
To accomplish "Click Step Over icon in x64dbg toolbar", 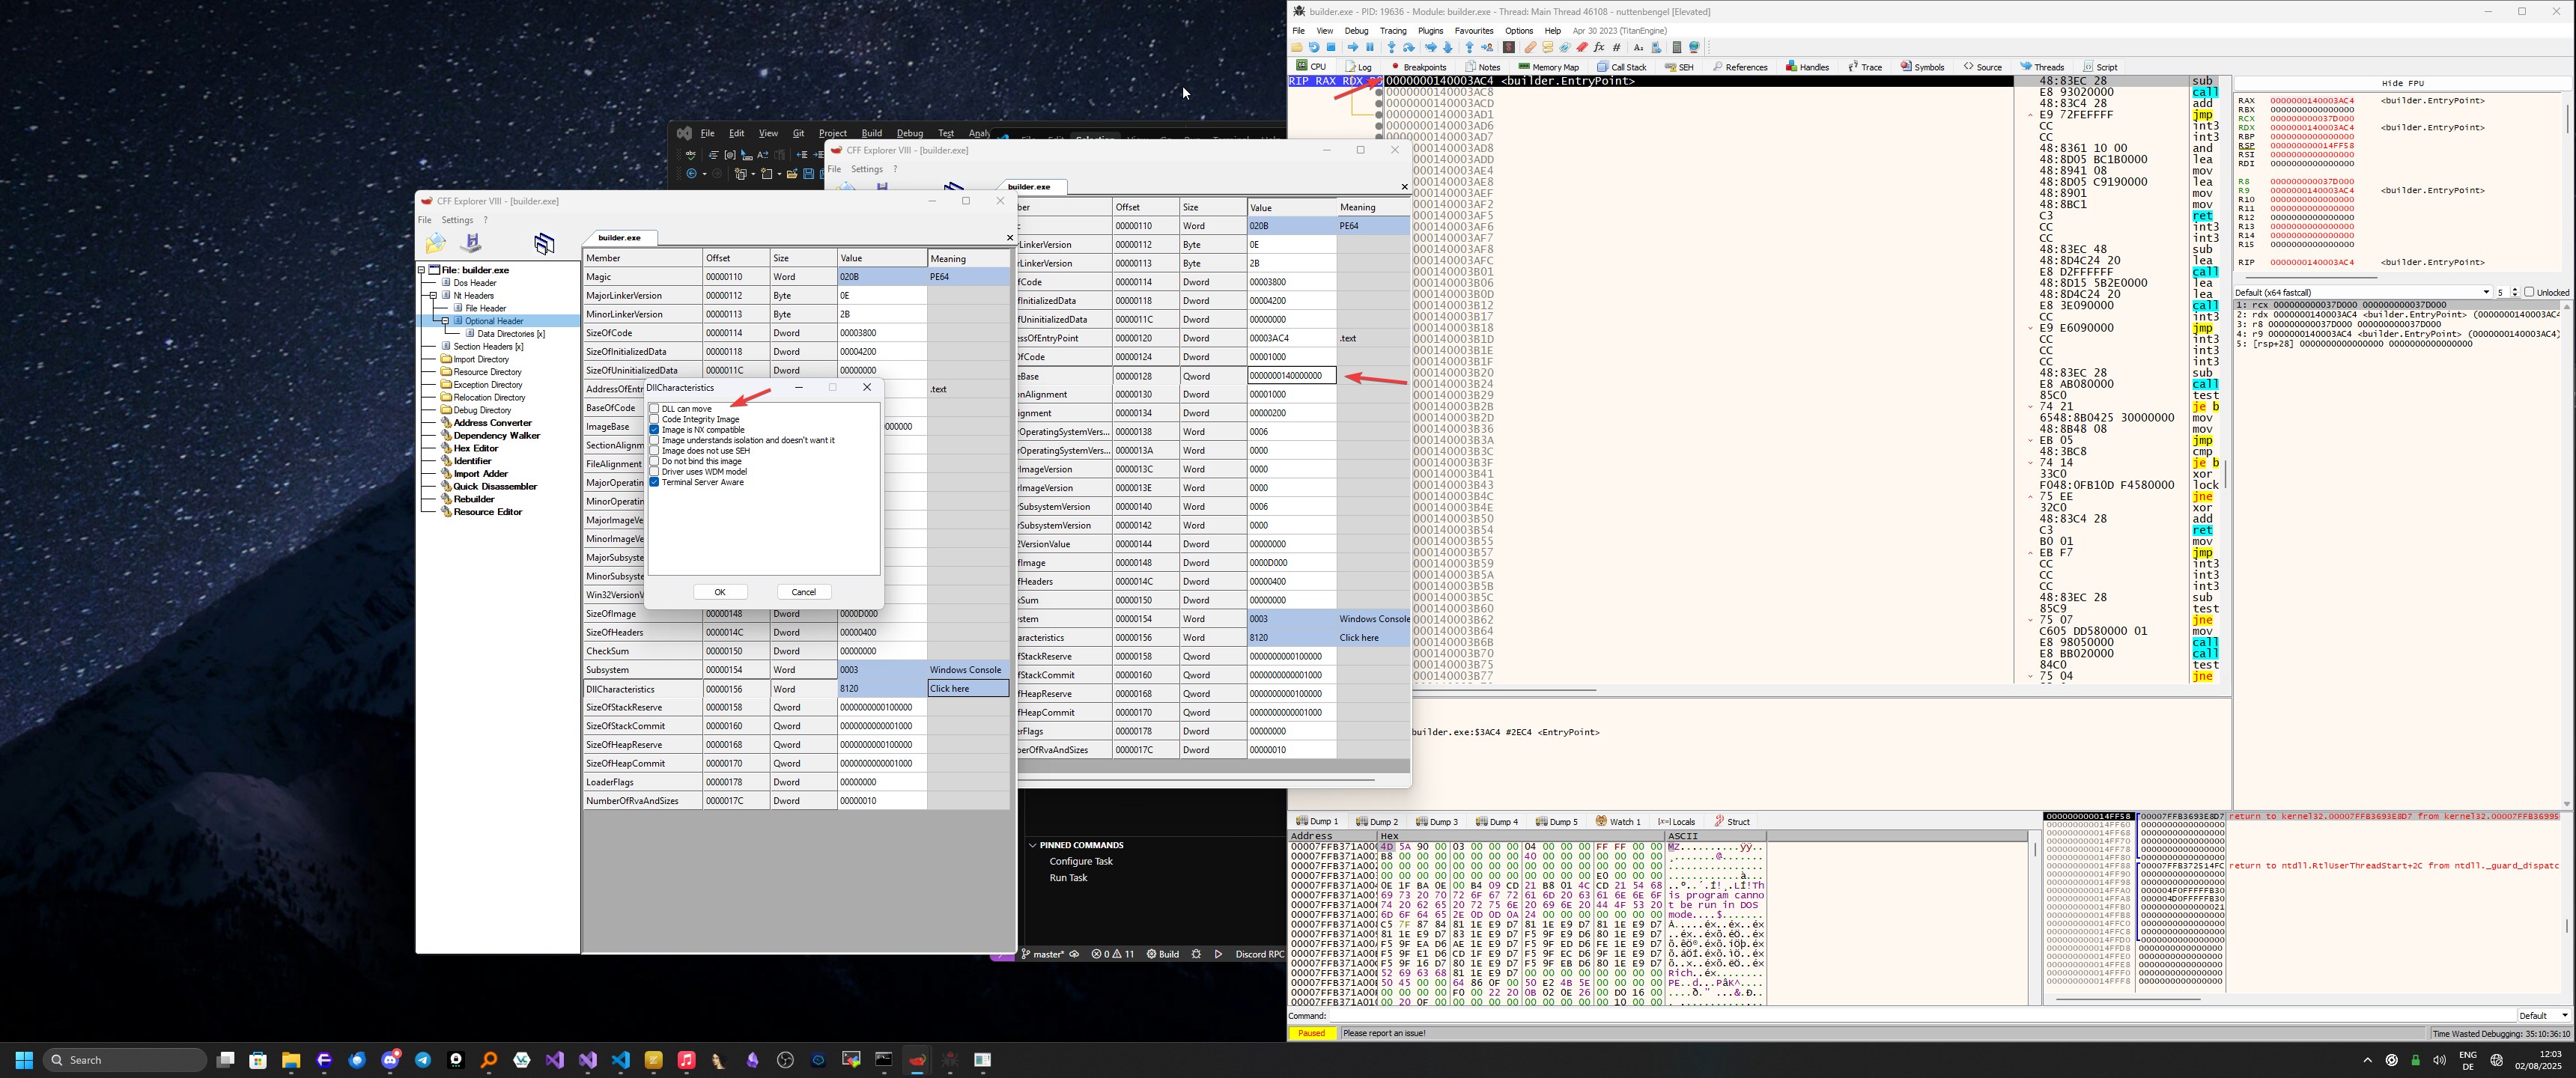I will coord(1409,47).
